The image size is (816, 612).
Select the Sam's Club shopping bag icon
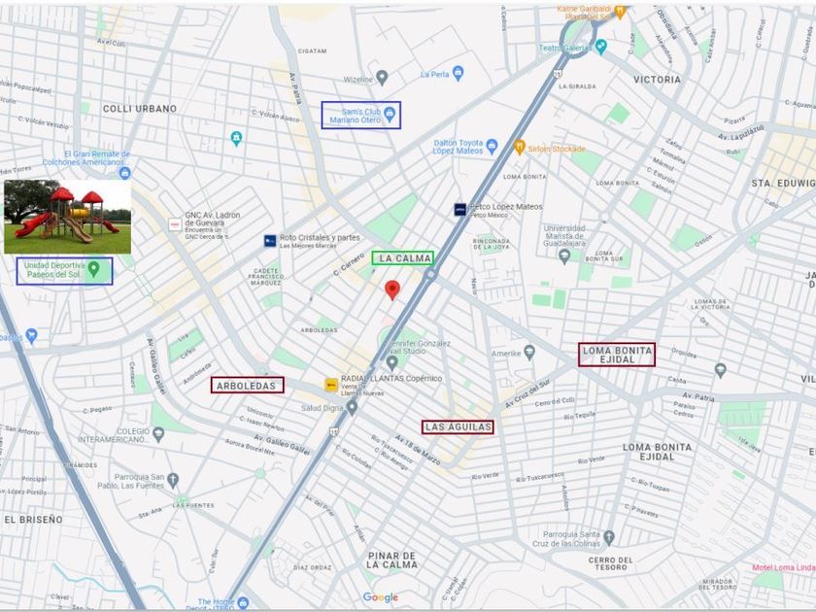point(390,113)
